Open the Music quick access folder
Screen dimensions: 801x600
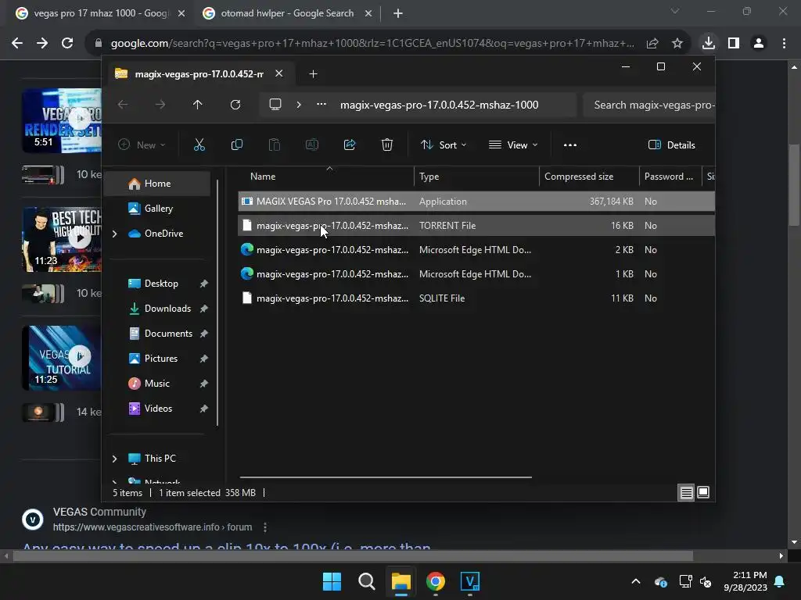click(x=156, y=384)
